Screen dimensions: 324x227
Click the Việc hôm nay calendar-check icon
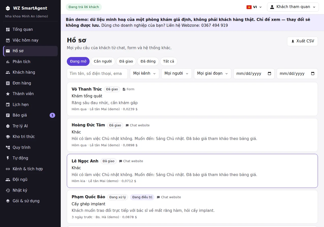coord(8,40)
